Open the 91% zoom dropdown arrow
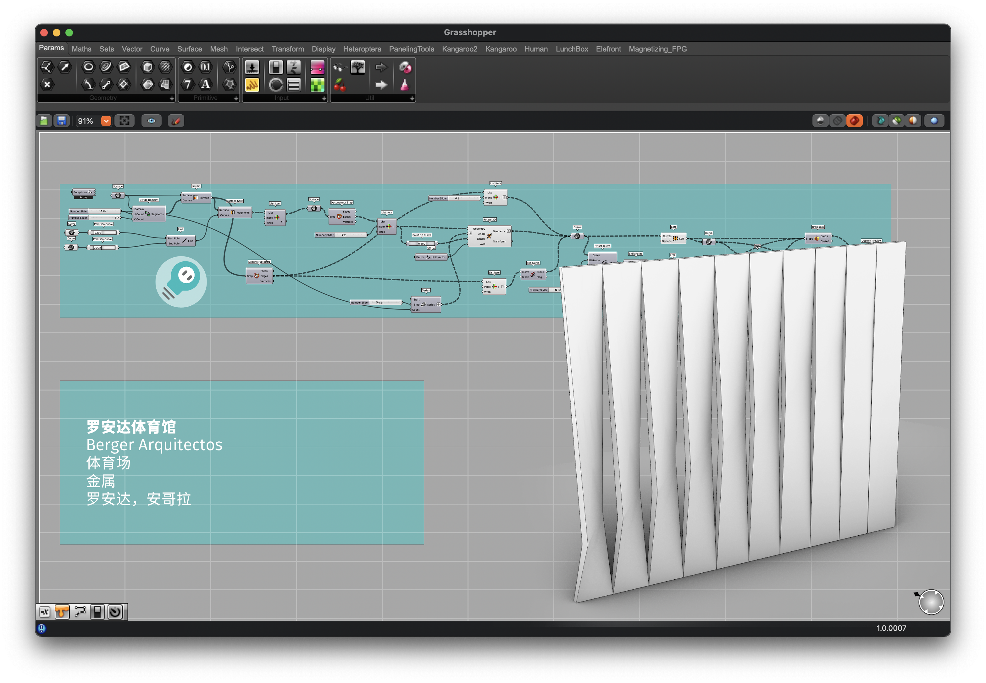The height and width of the screenshot is (683, 986). pos(106,121)
